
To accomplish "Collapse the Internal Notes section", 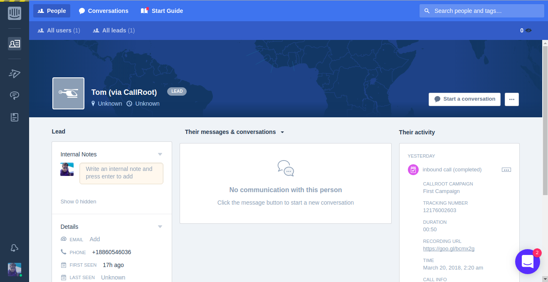I will 160,154.
